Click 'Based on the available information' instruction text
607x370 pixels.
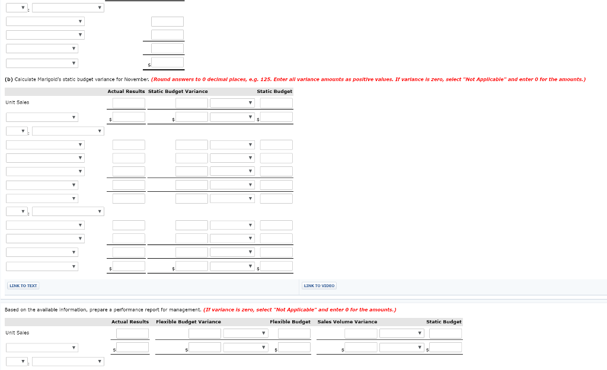(103, 310)
